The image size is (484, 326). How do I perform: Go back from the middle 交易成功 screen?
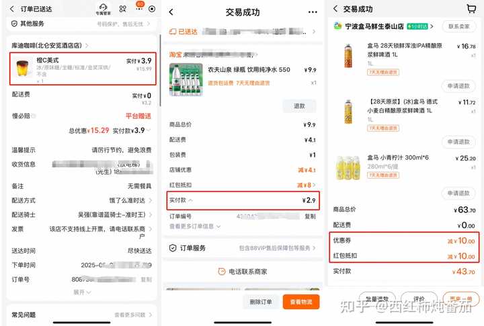coord(171,12)
